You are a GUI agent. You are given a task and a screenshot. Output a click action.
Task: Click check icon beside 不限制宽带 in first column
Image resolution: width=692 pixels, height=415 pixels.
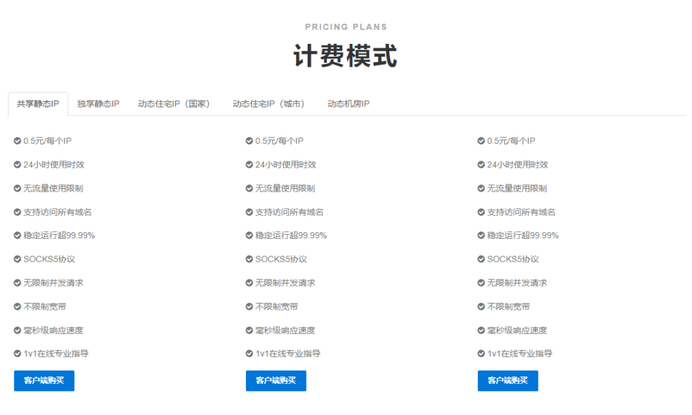(17, 306)
